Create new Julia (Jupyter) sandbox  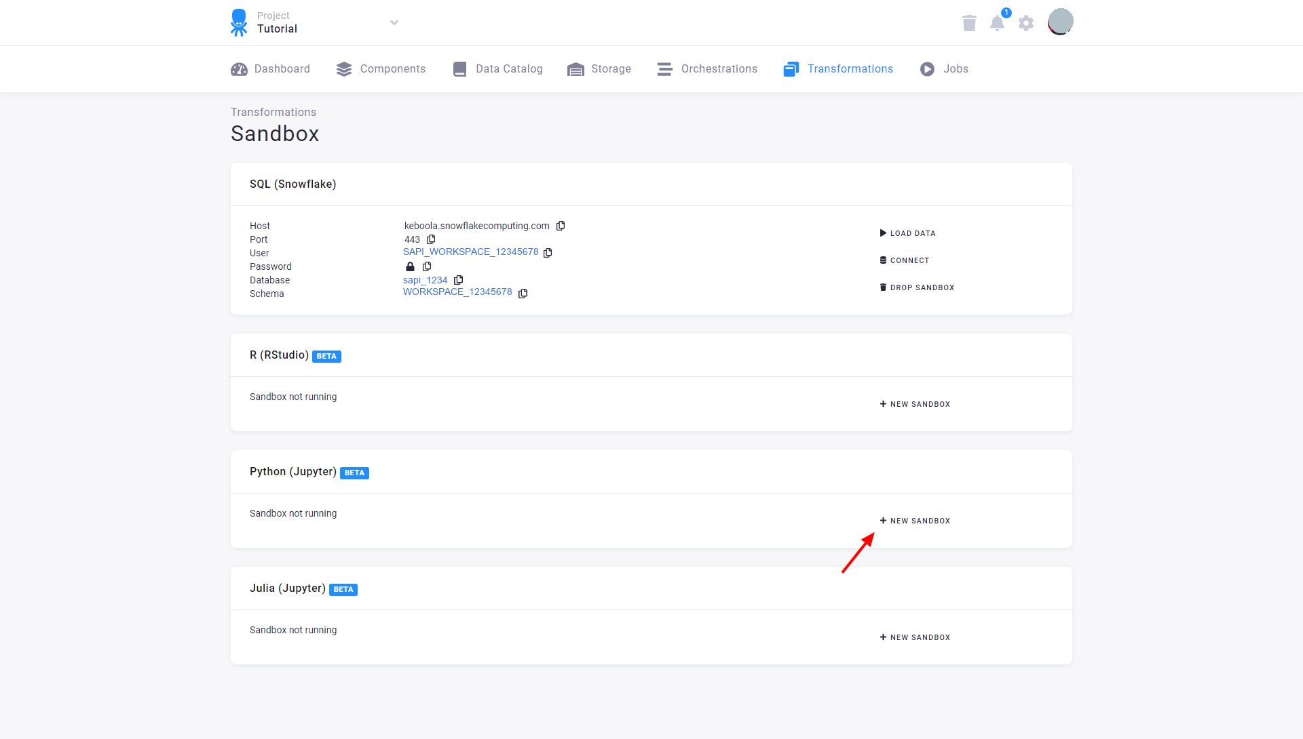point(915,637)
